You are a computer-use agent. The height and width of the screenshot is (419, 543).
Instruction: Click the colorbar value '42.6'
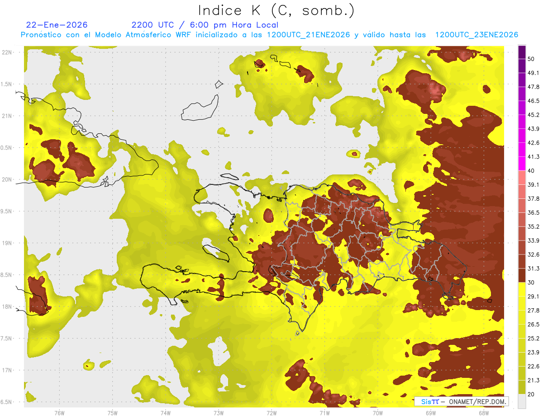tap(533, 143)
